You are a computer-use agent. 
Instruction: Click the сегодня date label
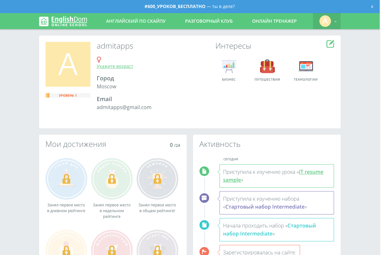[x=231, y=159]
